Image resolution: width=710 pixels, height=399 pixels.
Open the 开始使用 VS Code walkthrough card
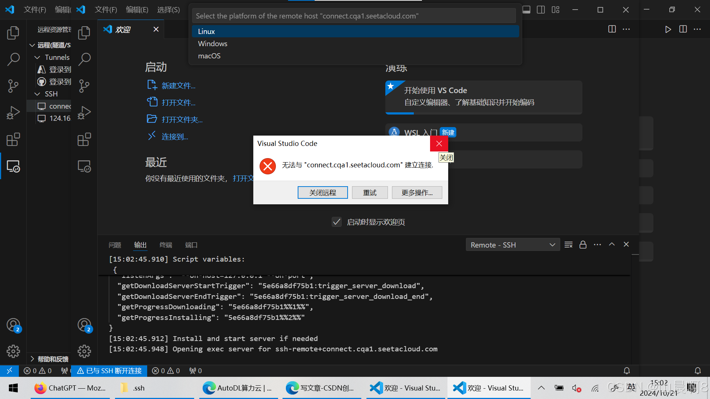(x=483, y=97)
